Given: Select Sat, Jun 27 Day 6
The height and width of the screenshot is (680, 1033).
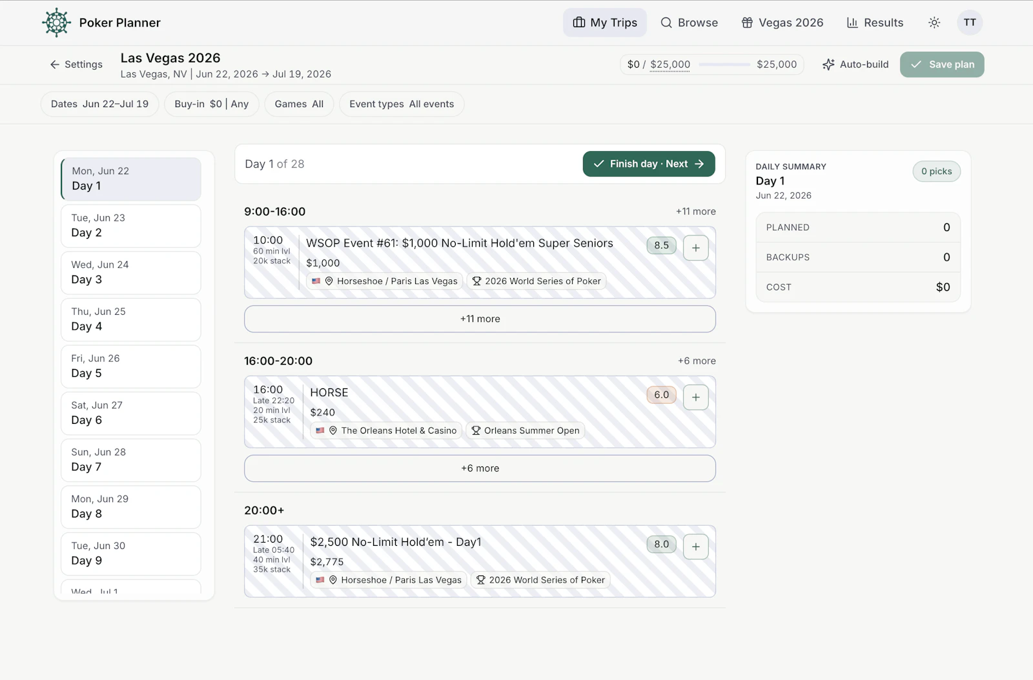Looking at the screenshot, I should [x=131, y=413].
